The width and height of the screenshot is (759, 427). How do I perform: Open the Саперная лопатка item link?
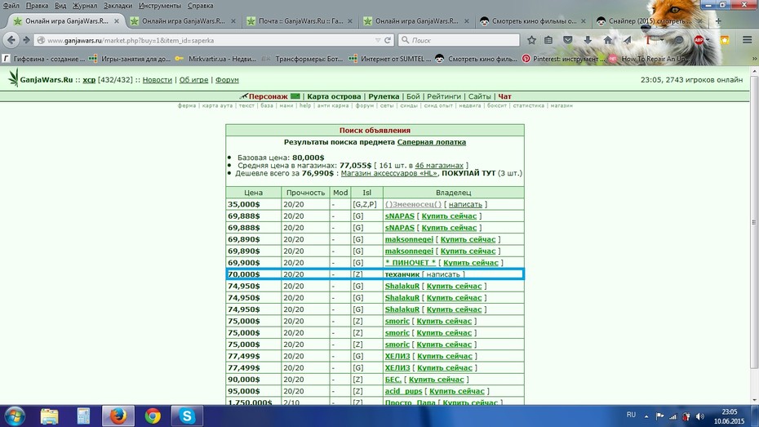431,142
